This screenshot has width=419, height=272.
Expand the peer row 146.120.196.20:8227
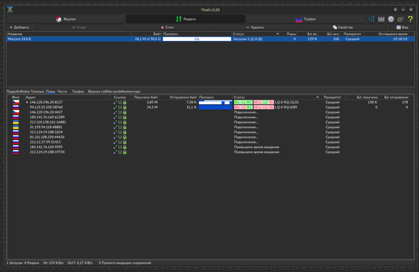click(x=27, y=102)
